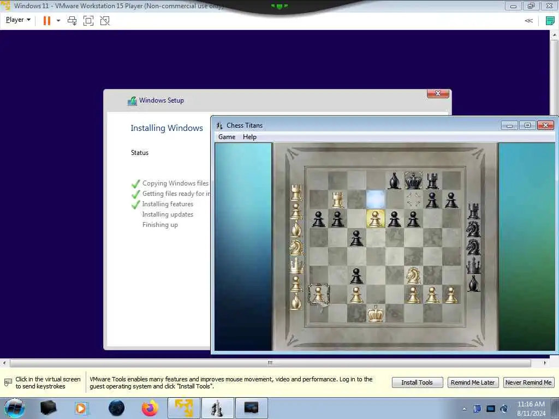Click the black pawn on h7

451,200
